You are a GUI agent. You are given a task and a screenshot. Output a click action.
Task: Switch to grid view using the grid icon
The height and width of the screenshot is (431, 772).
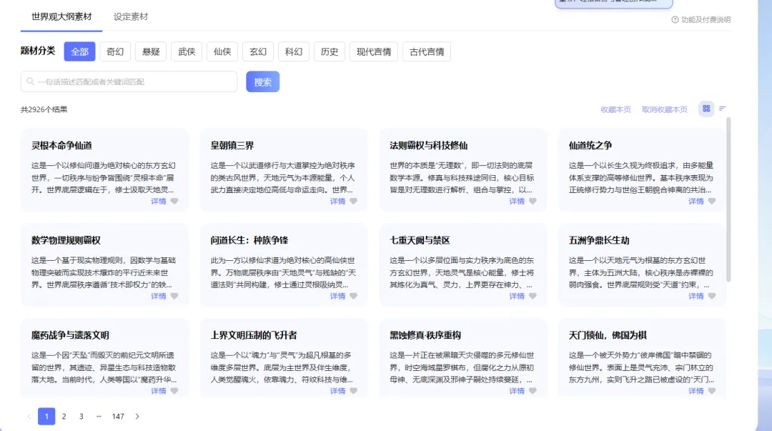pos(706,109)
